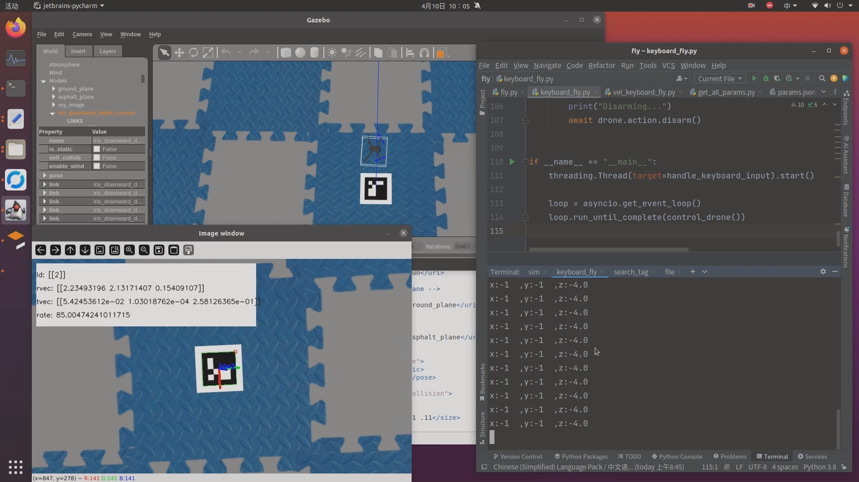
Task: Open the Python Packages tool window
Action: [x=581, y=457]
